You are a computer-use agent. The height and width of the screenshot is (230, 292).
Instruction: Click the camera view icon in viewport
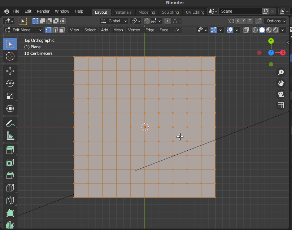(x=281, y=95)
